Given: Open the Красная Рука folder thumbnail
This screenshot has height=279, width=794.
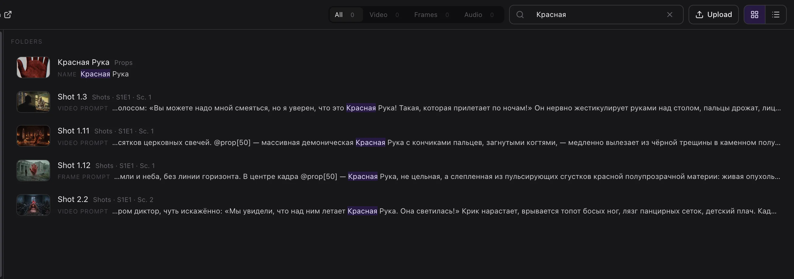Looking at the screenshot, I should 33,67.
